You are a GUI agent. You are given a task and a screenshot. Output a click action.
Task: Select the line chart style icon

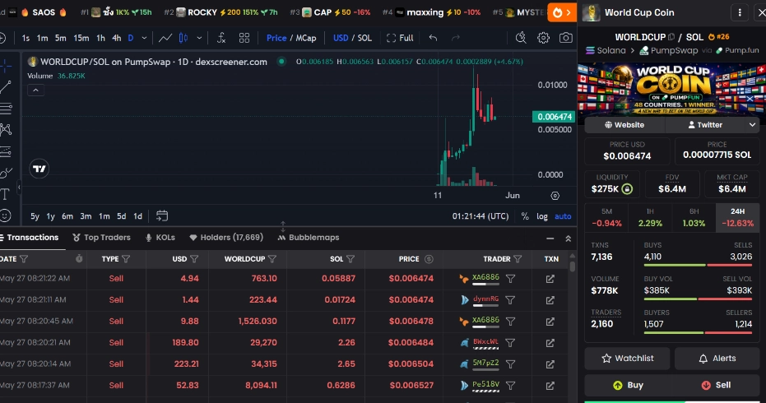pos(165,38)
